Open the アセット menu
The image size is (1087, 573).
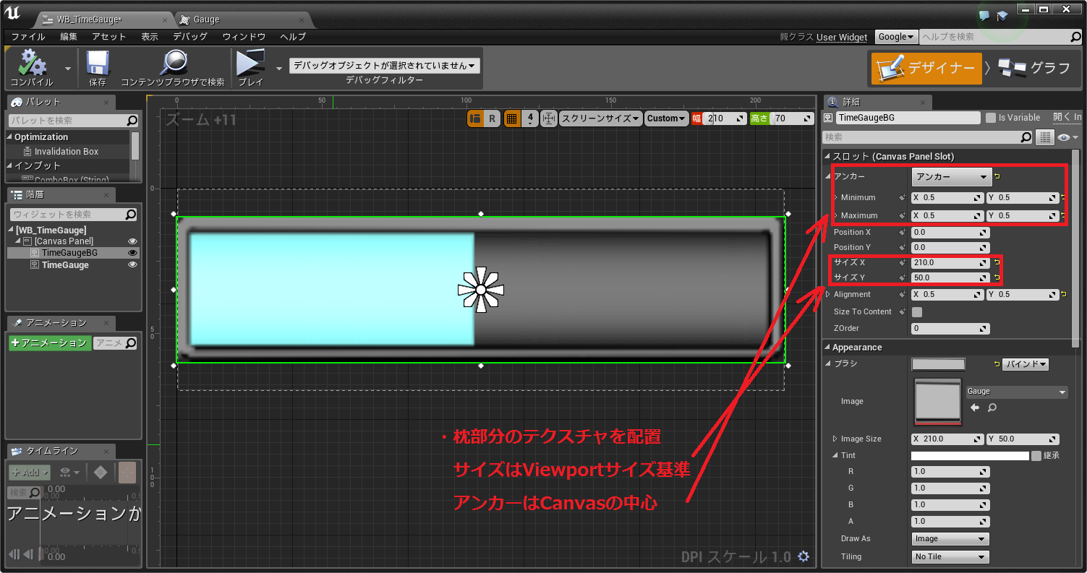point(109,37)
